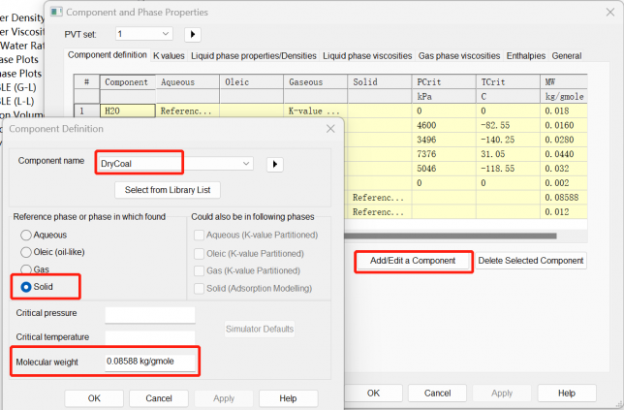Select the H2O component cell in table
The width and height of the screenshot is (624, 410).
tap(126, 111)
